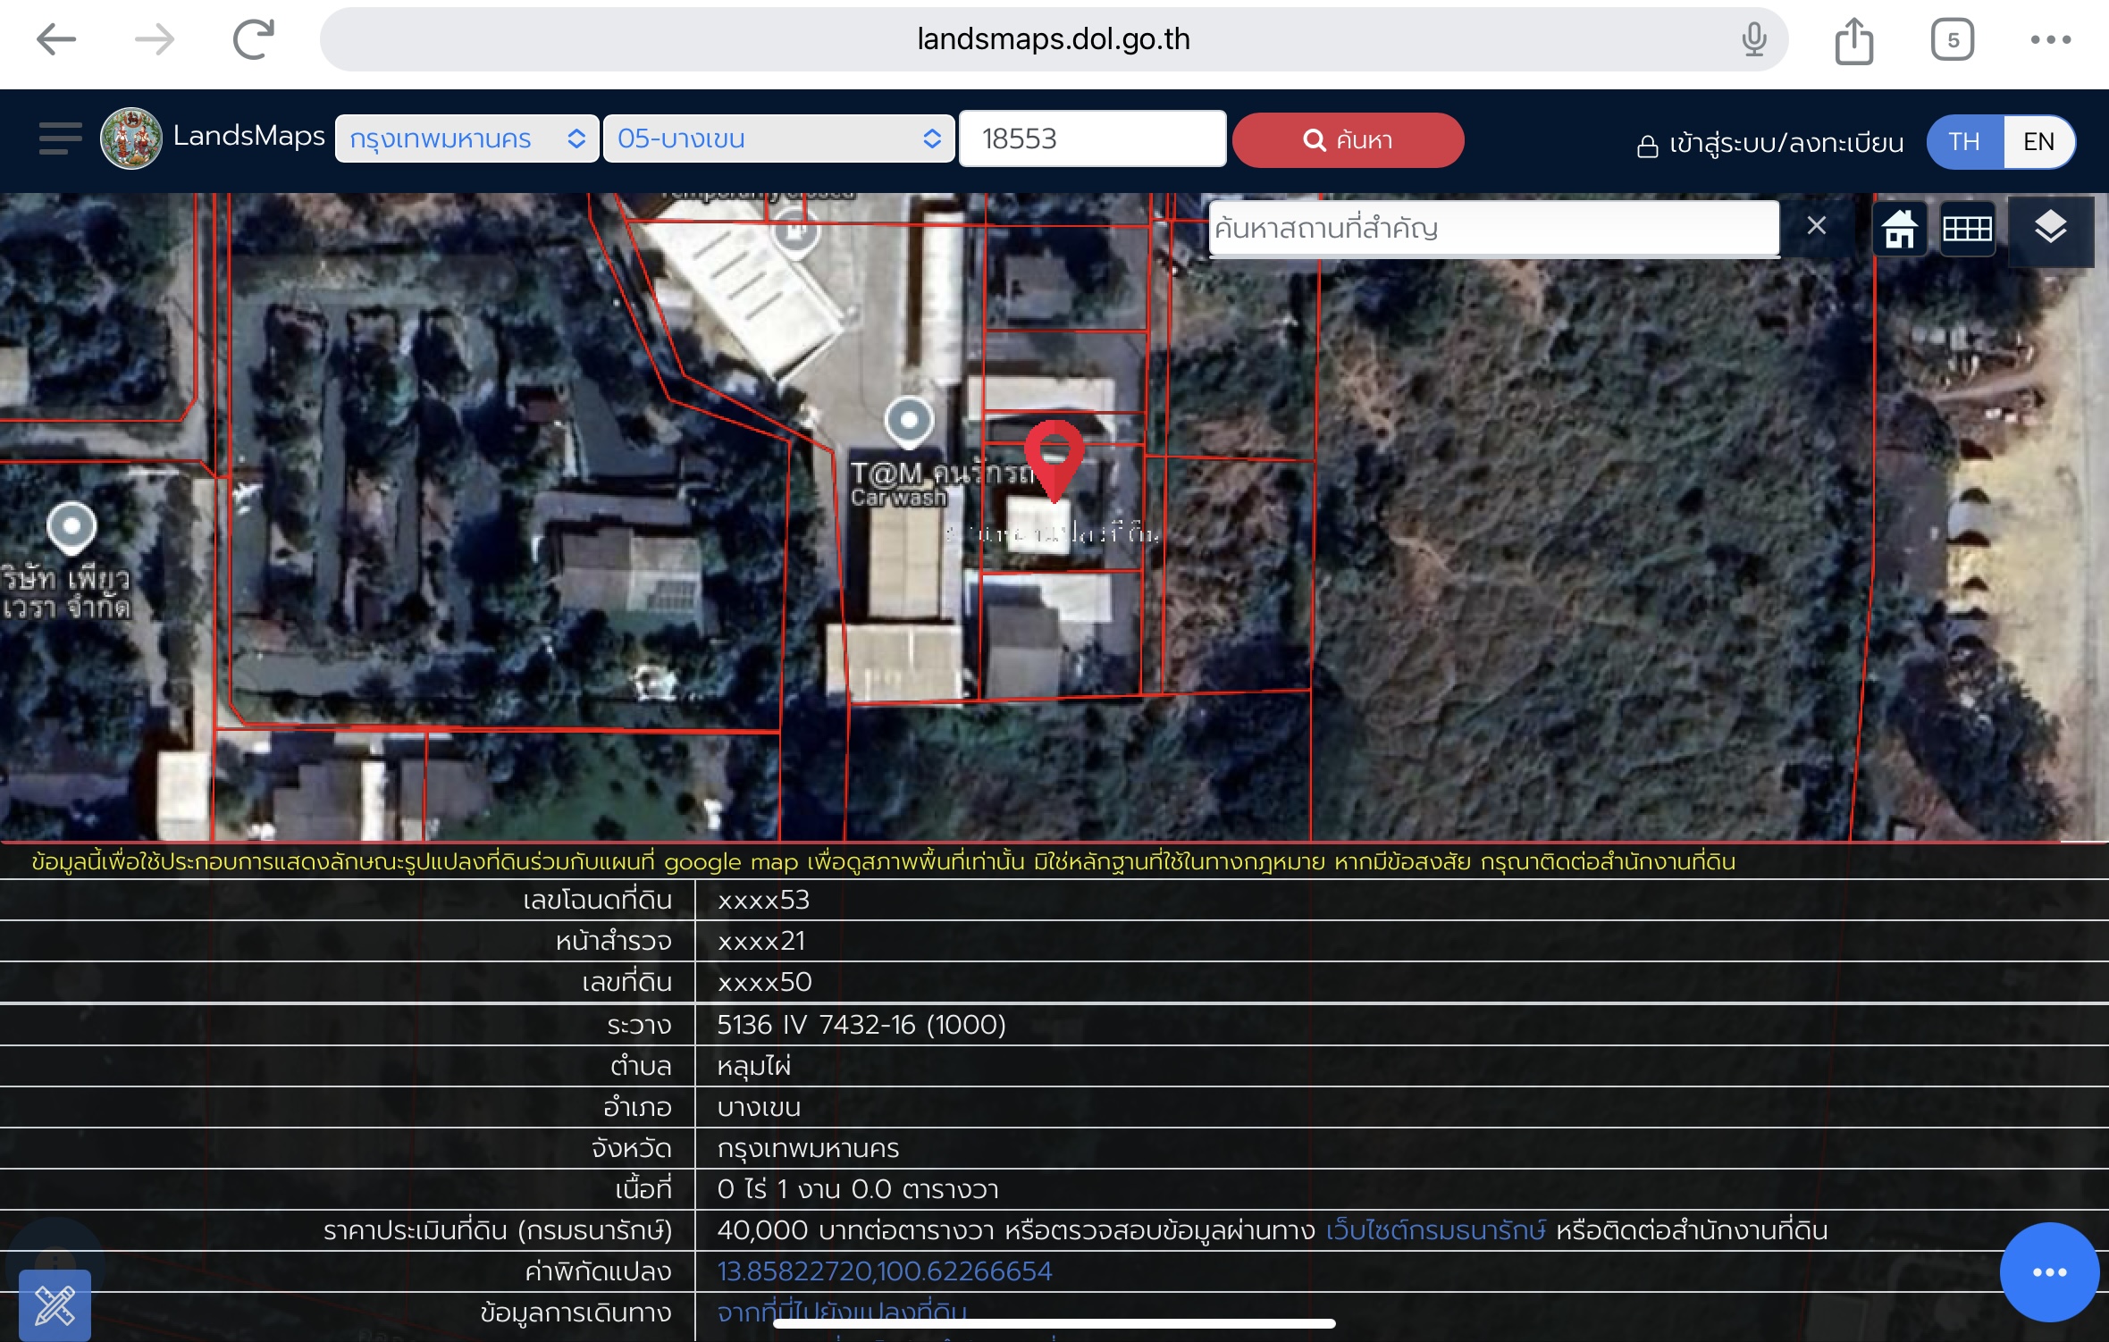Click the red ค้นหา search button

point(1348,140)
